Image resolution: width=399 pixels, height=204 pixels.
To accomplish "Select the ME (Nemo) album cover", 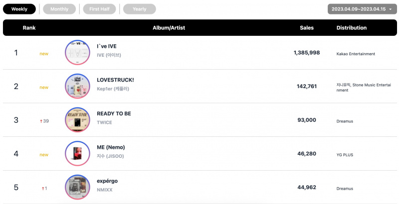I will pyautogui.click(x=78, y=154).
